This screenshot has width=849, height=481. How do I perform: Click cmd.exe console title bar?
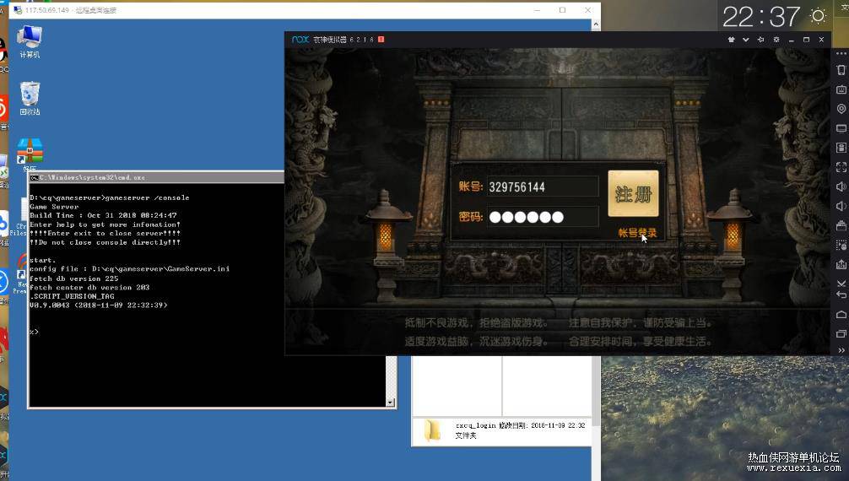click(156, 178)
